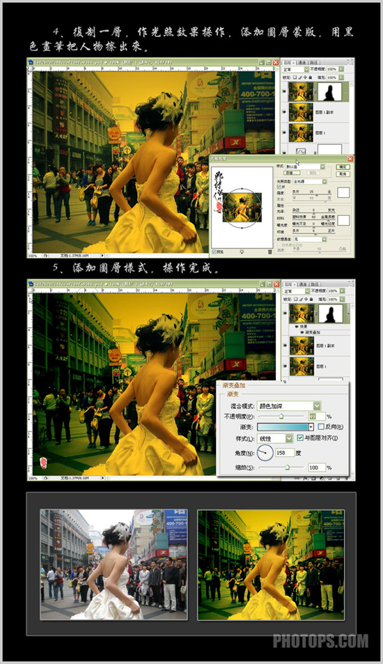Image resolution: width=383 pixels, height=664 pixels.
Task: Uncheck the 开 light-on checkbox in Lighting Effects
Action: click(279, 187)
